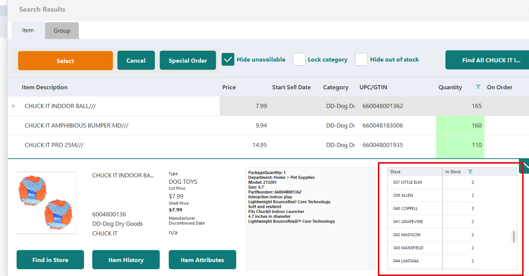
Task: Click the In Stock column header
Action: 453,172
